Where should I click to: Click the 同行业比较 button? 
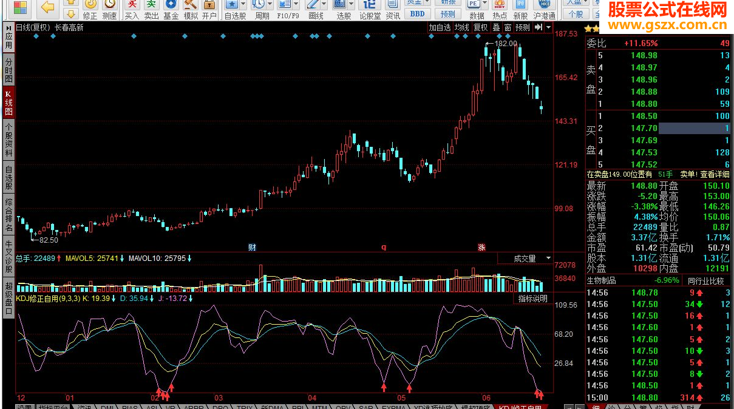[705, 281]
